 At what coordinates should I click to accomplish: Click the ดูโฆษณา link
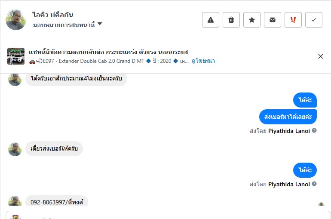203,61
